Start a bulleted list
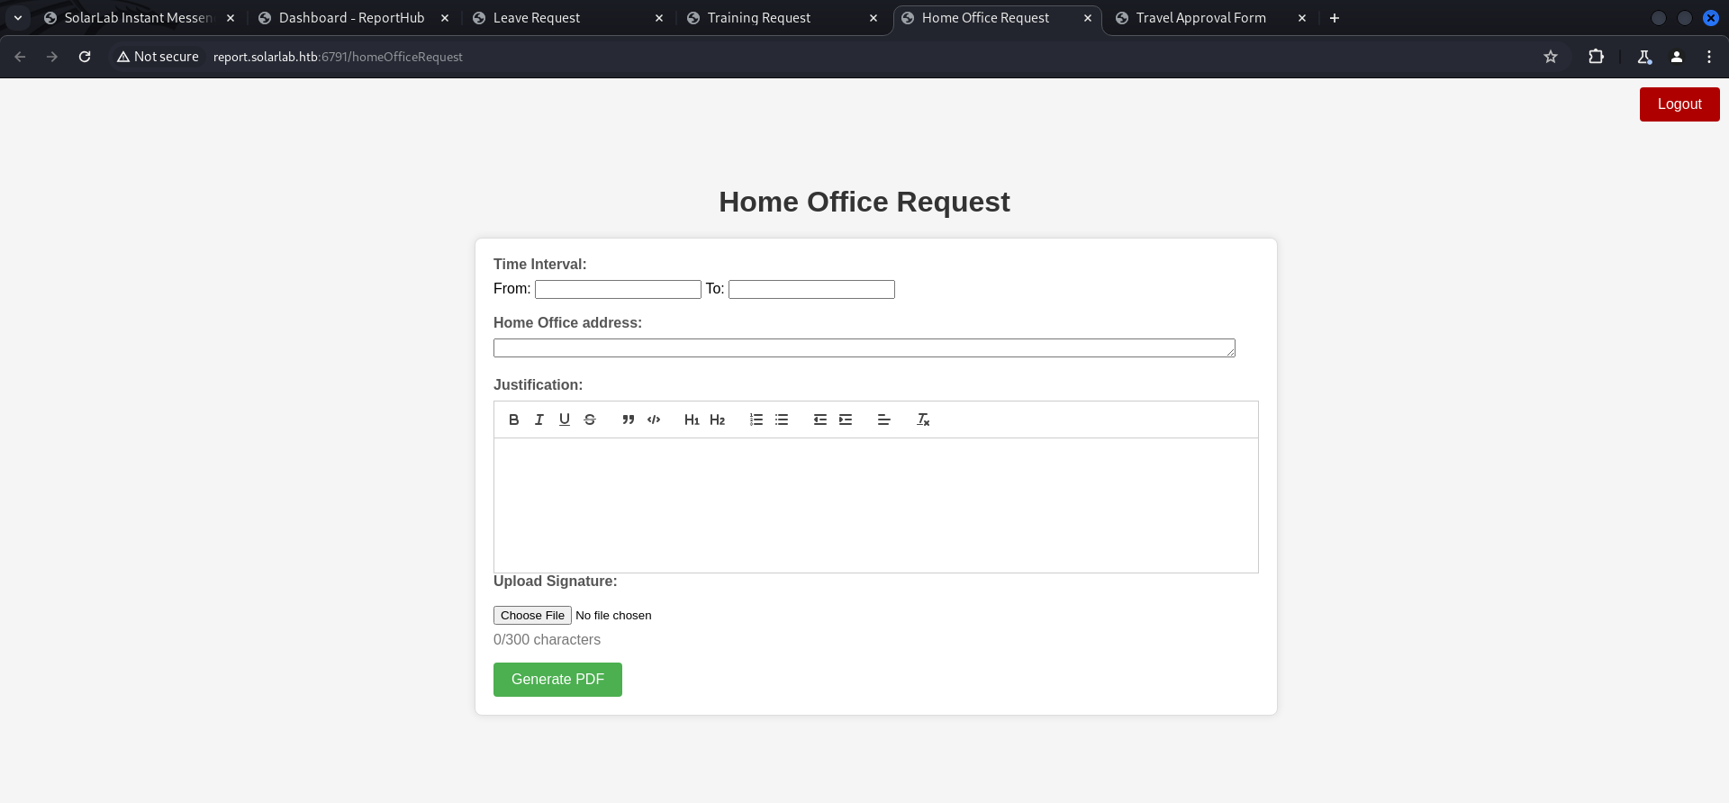This screenshot has height=803, width=1729. 782,420
